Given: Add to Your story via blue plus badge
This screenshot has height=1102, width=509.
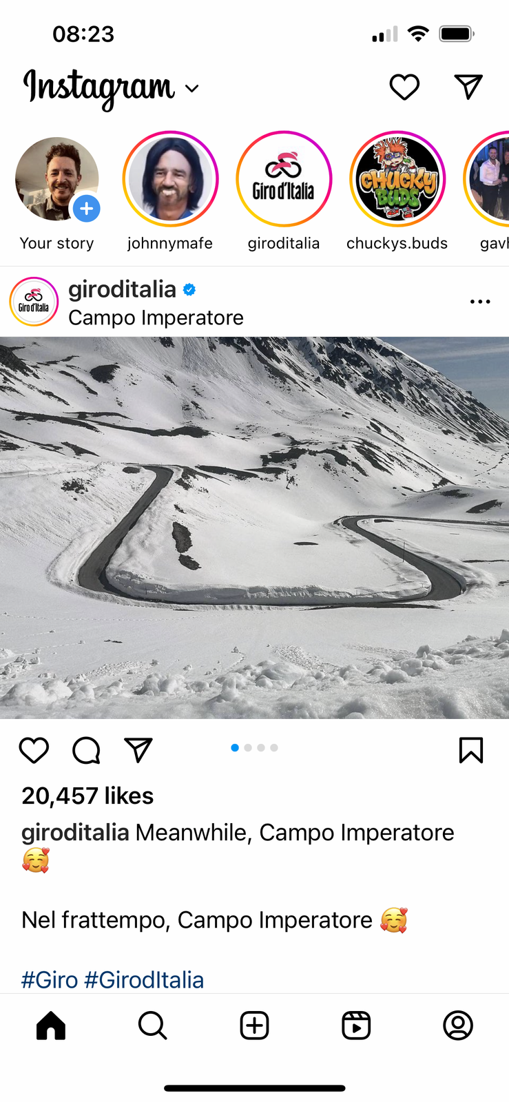Looking at the screenshot, I should click(86, 208).
